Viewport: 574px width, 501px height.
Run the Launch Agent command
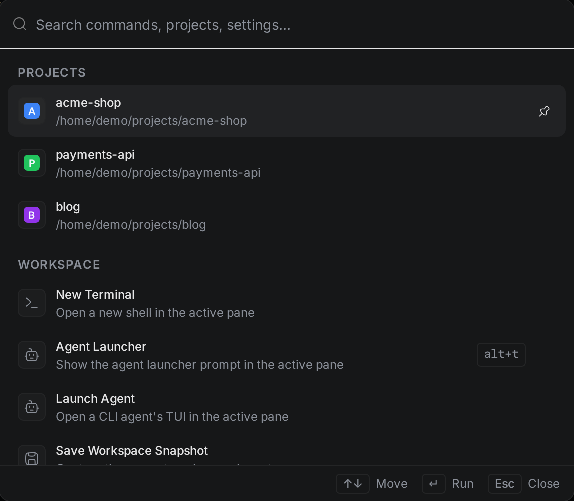287,407
